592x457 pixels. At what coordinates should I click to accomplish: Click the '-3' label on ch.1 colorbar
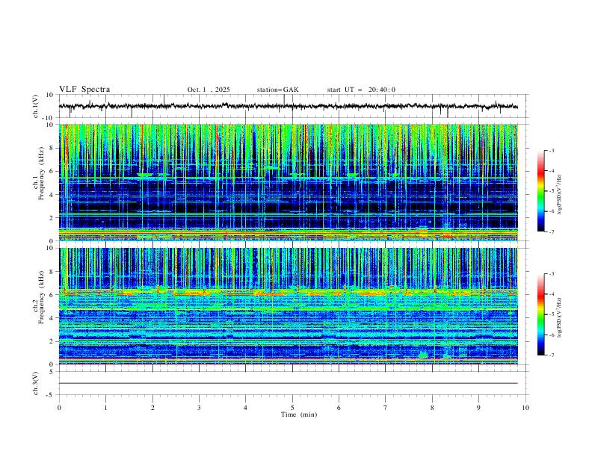(551, 150)
